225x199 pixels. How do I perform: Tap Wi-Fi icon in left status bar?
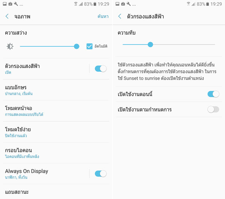[x=76, y=4]
